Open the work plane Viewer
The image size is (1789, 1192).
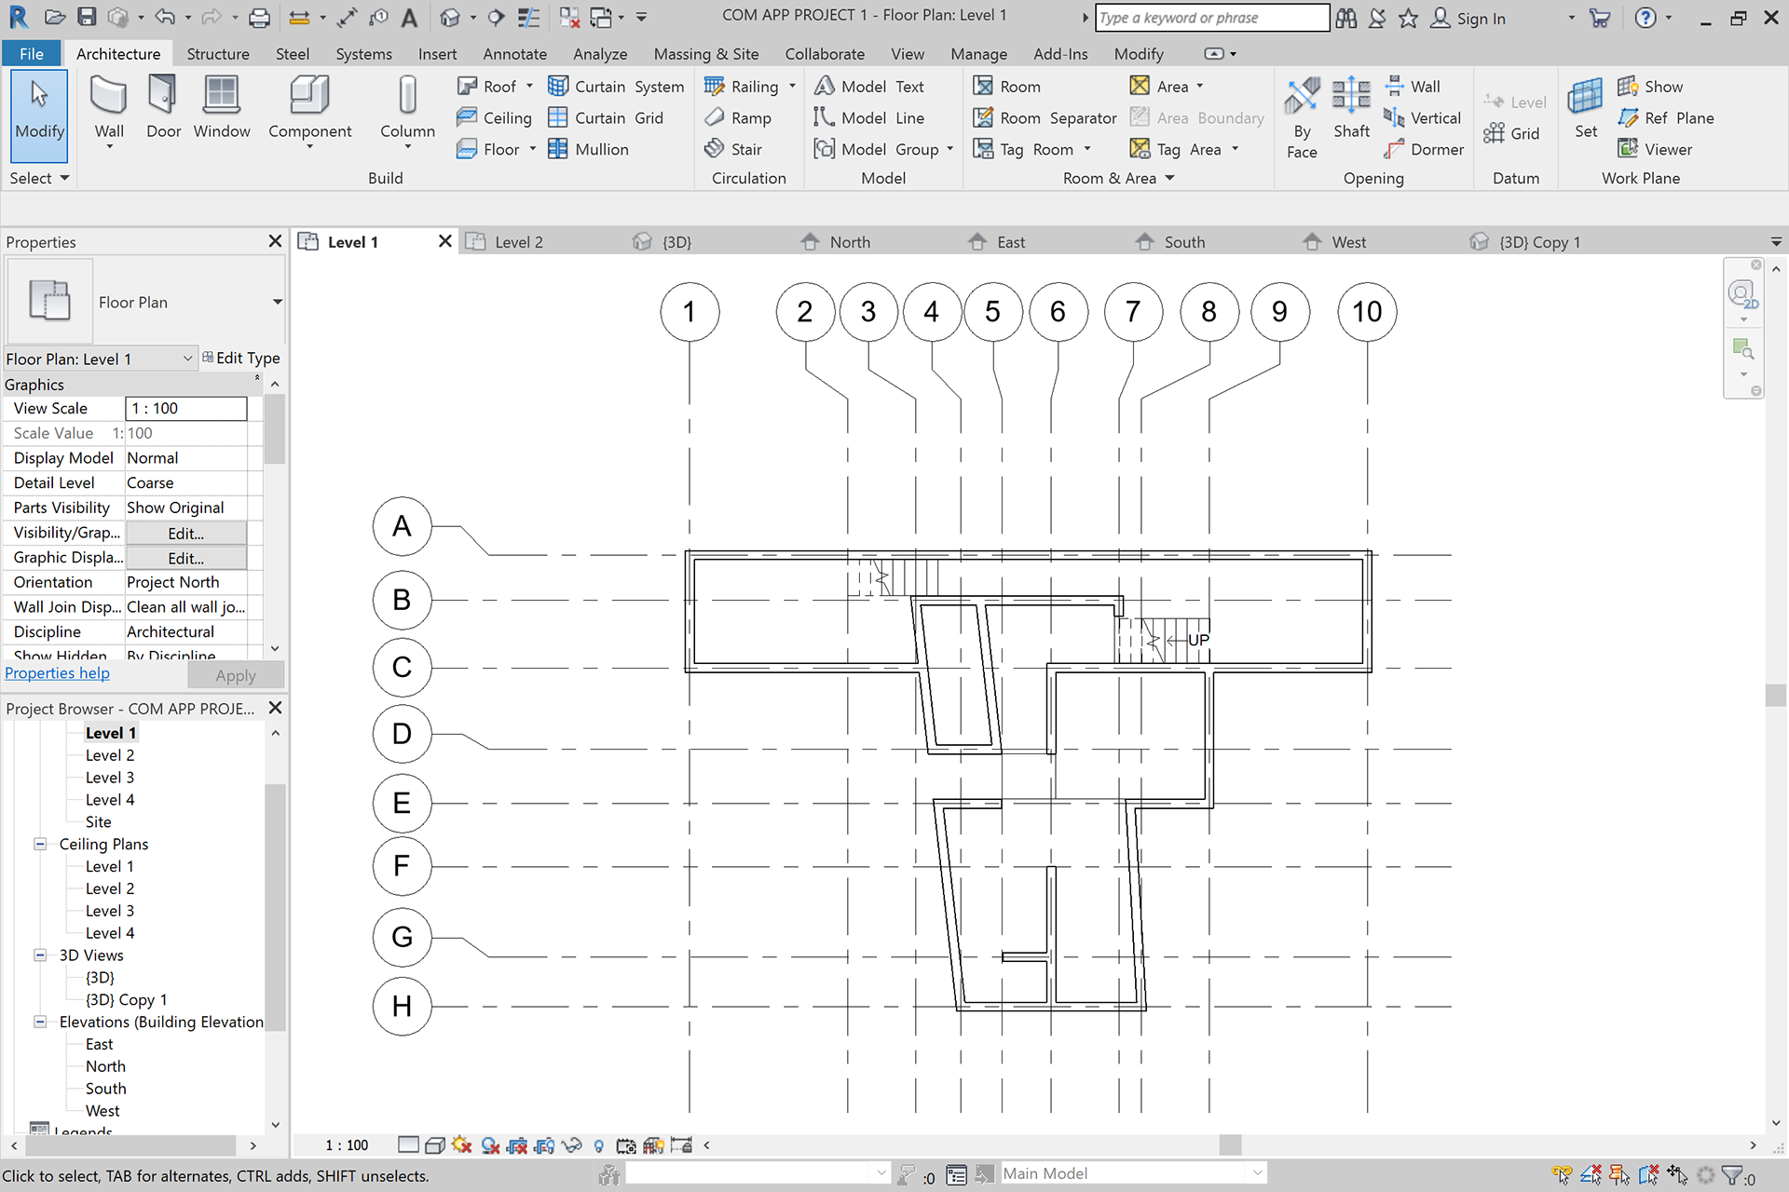[1655, 149]
